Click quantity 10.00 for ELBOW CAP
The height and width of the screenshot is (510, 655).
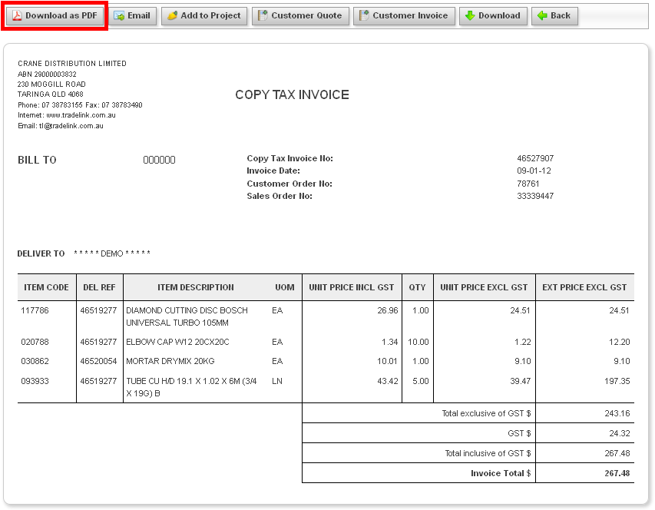click(418, 342)
